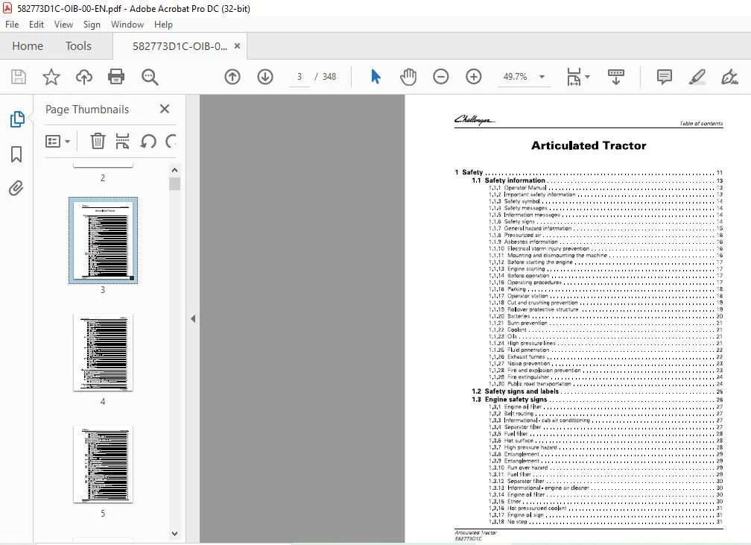Click the 49.7% zoom value field
751x545 pixels.
point(516,77)
